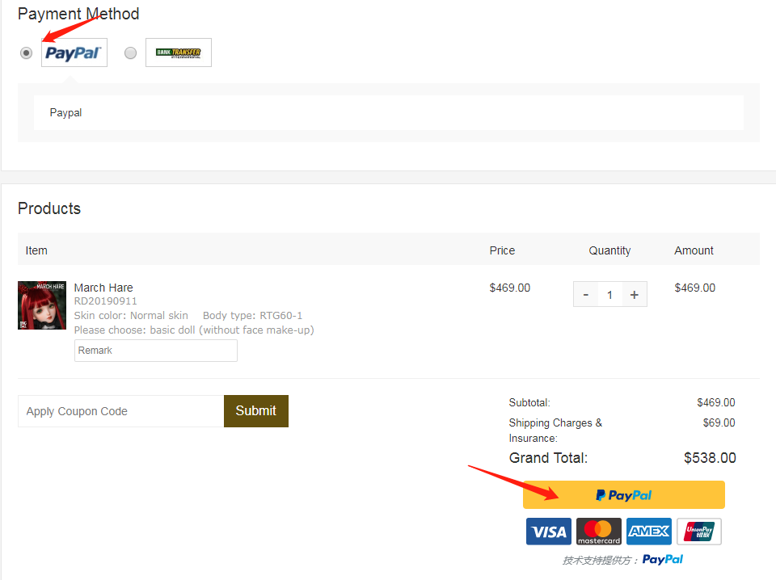
Task: Click the basic doll option text
Action: 194,330
